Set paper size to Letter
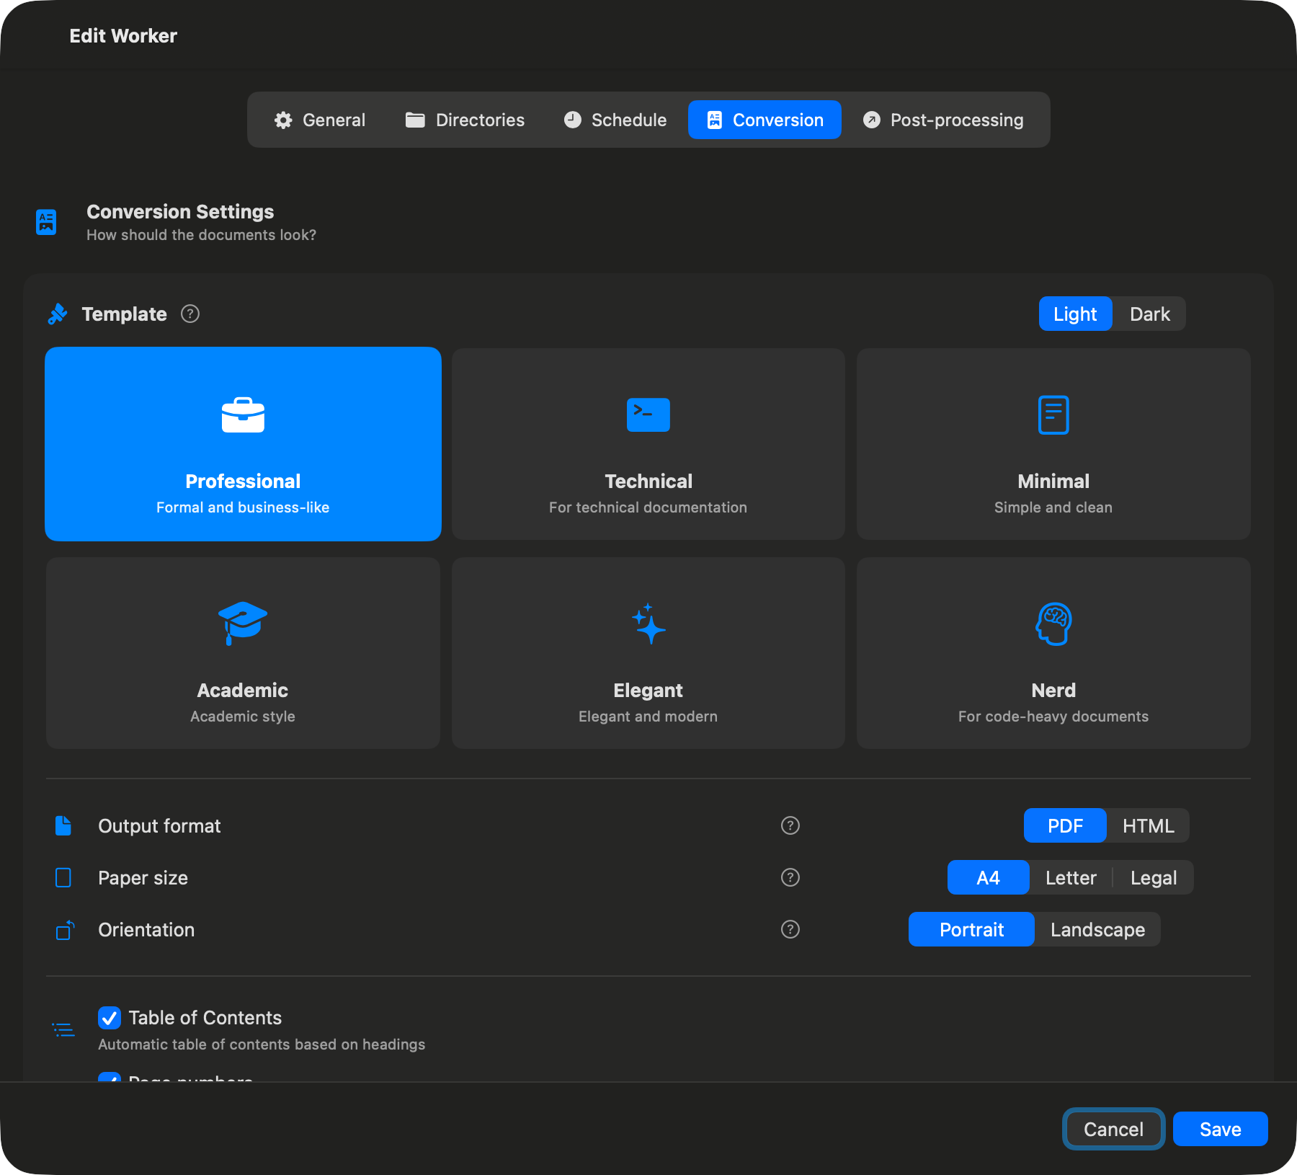The image size is (1297, 1175). (x=1071, y=878)
